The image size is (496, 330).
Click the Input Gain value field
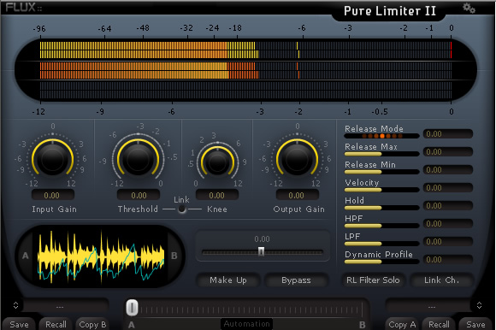pos(52,195)
